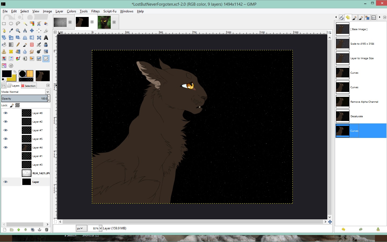The image size is (387, 242).
Task: Select the Eraser tool
Action: pos(32,45)
